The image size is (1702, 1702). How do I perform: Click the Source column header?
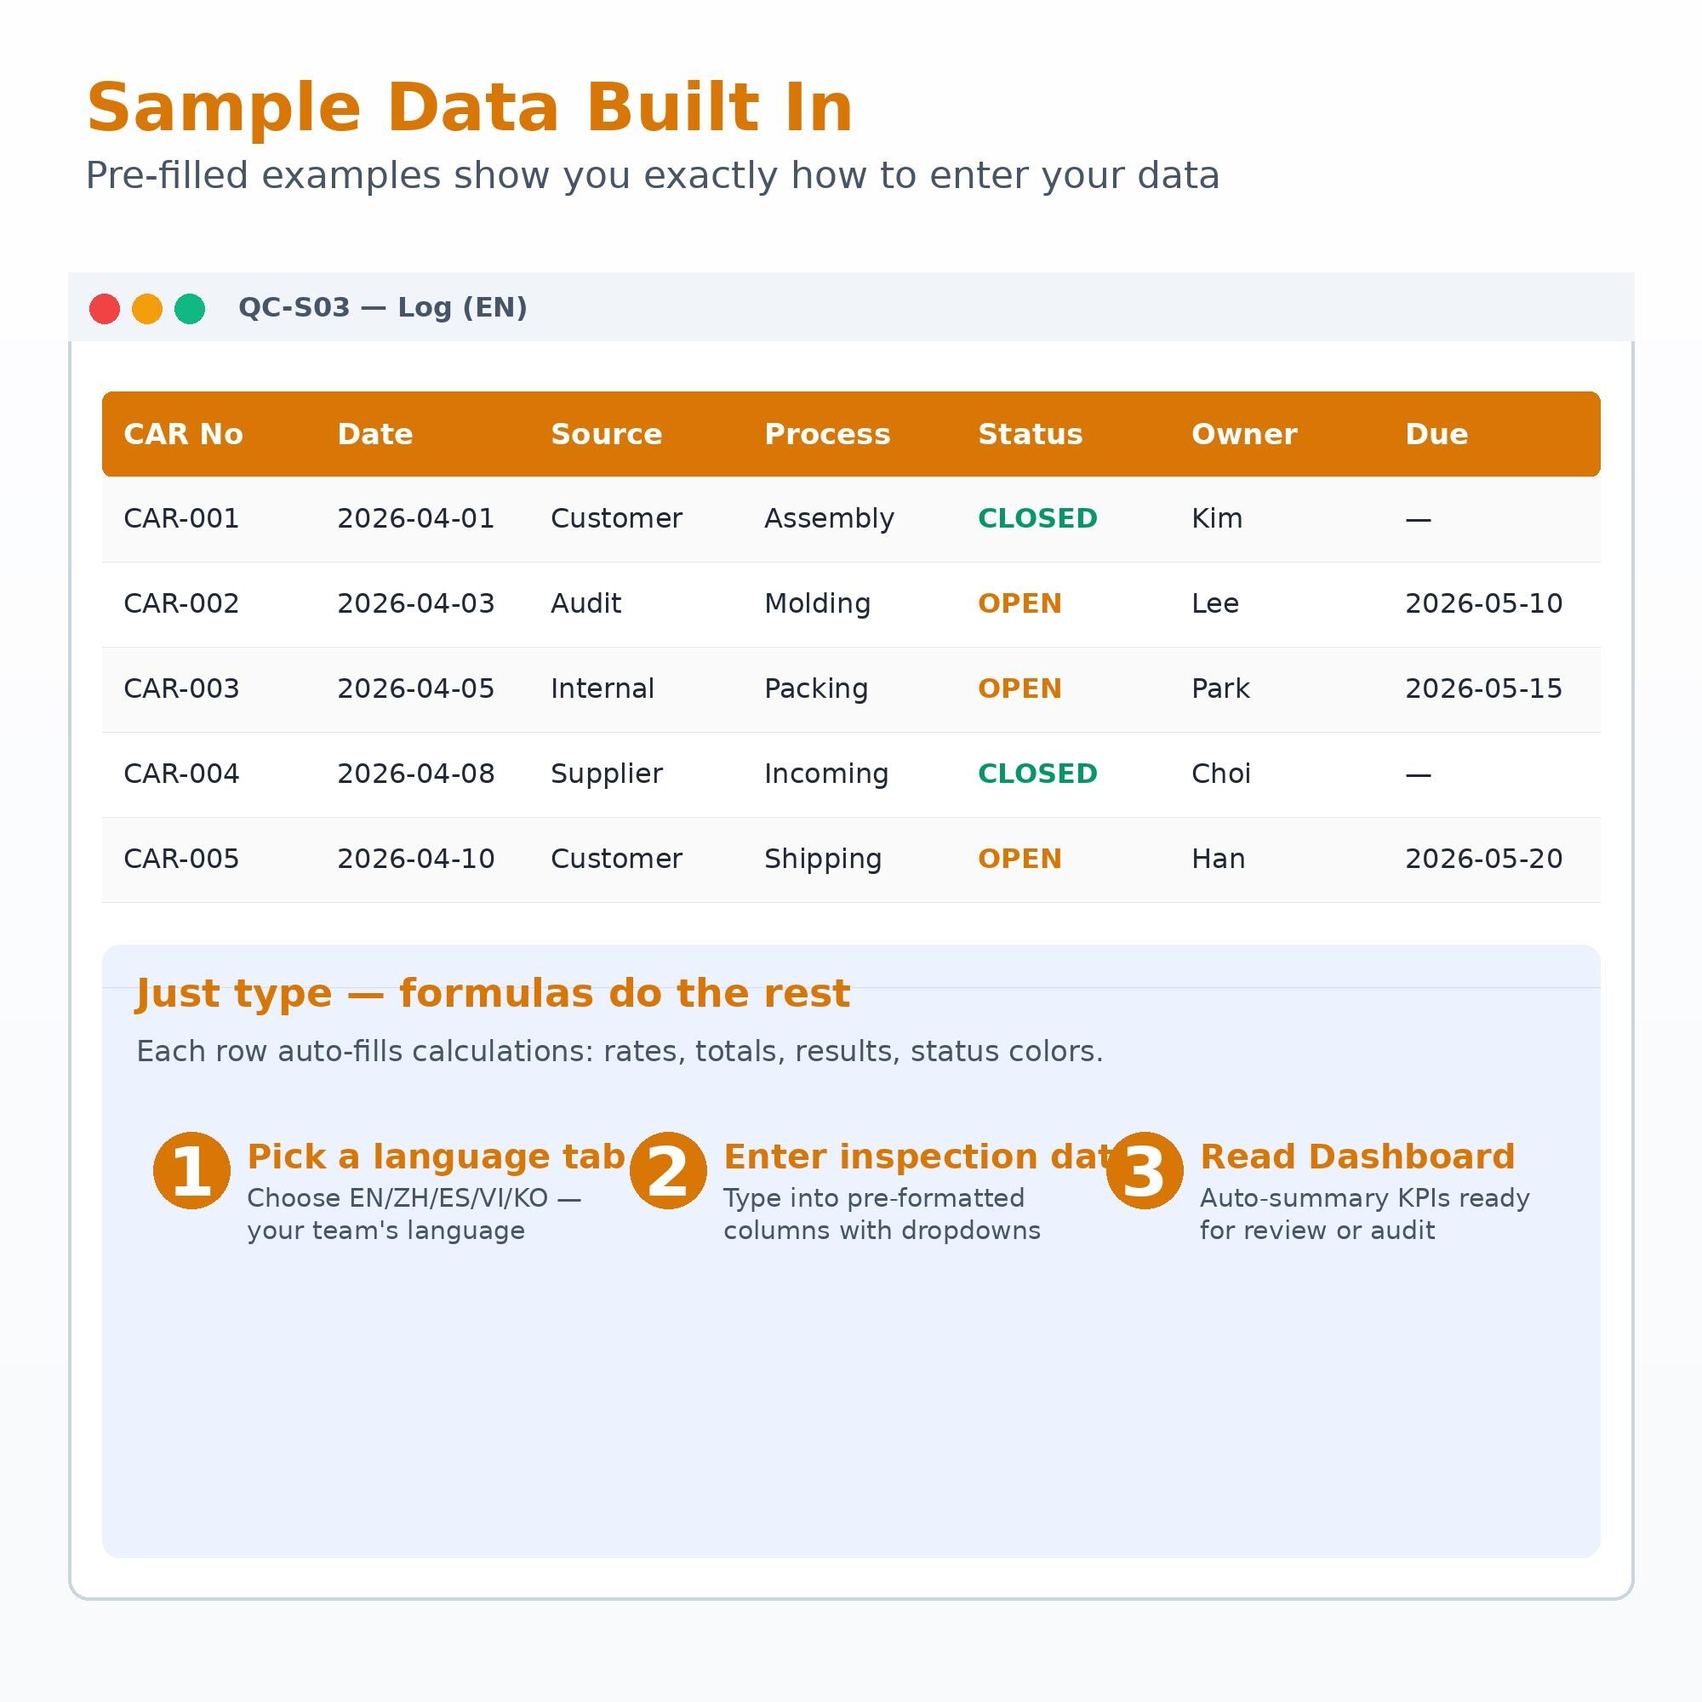(606, 434)
